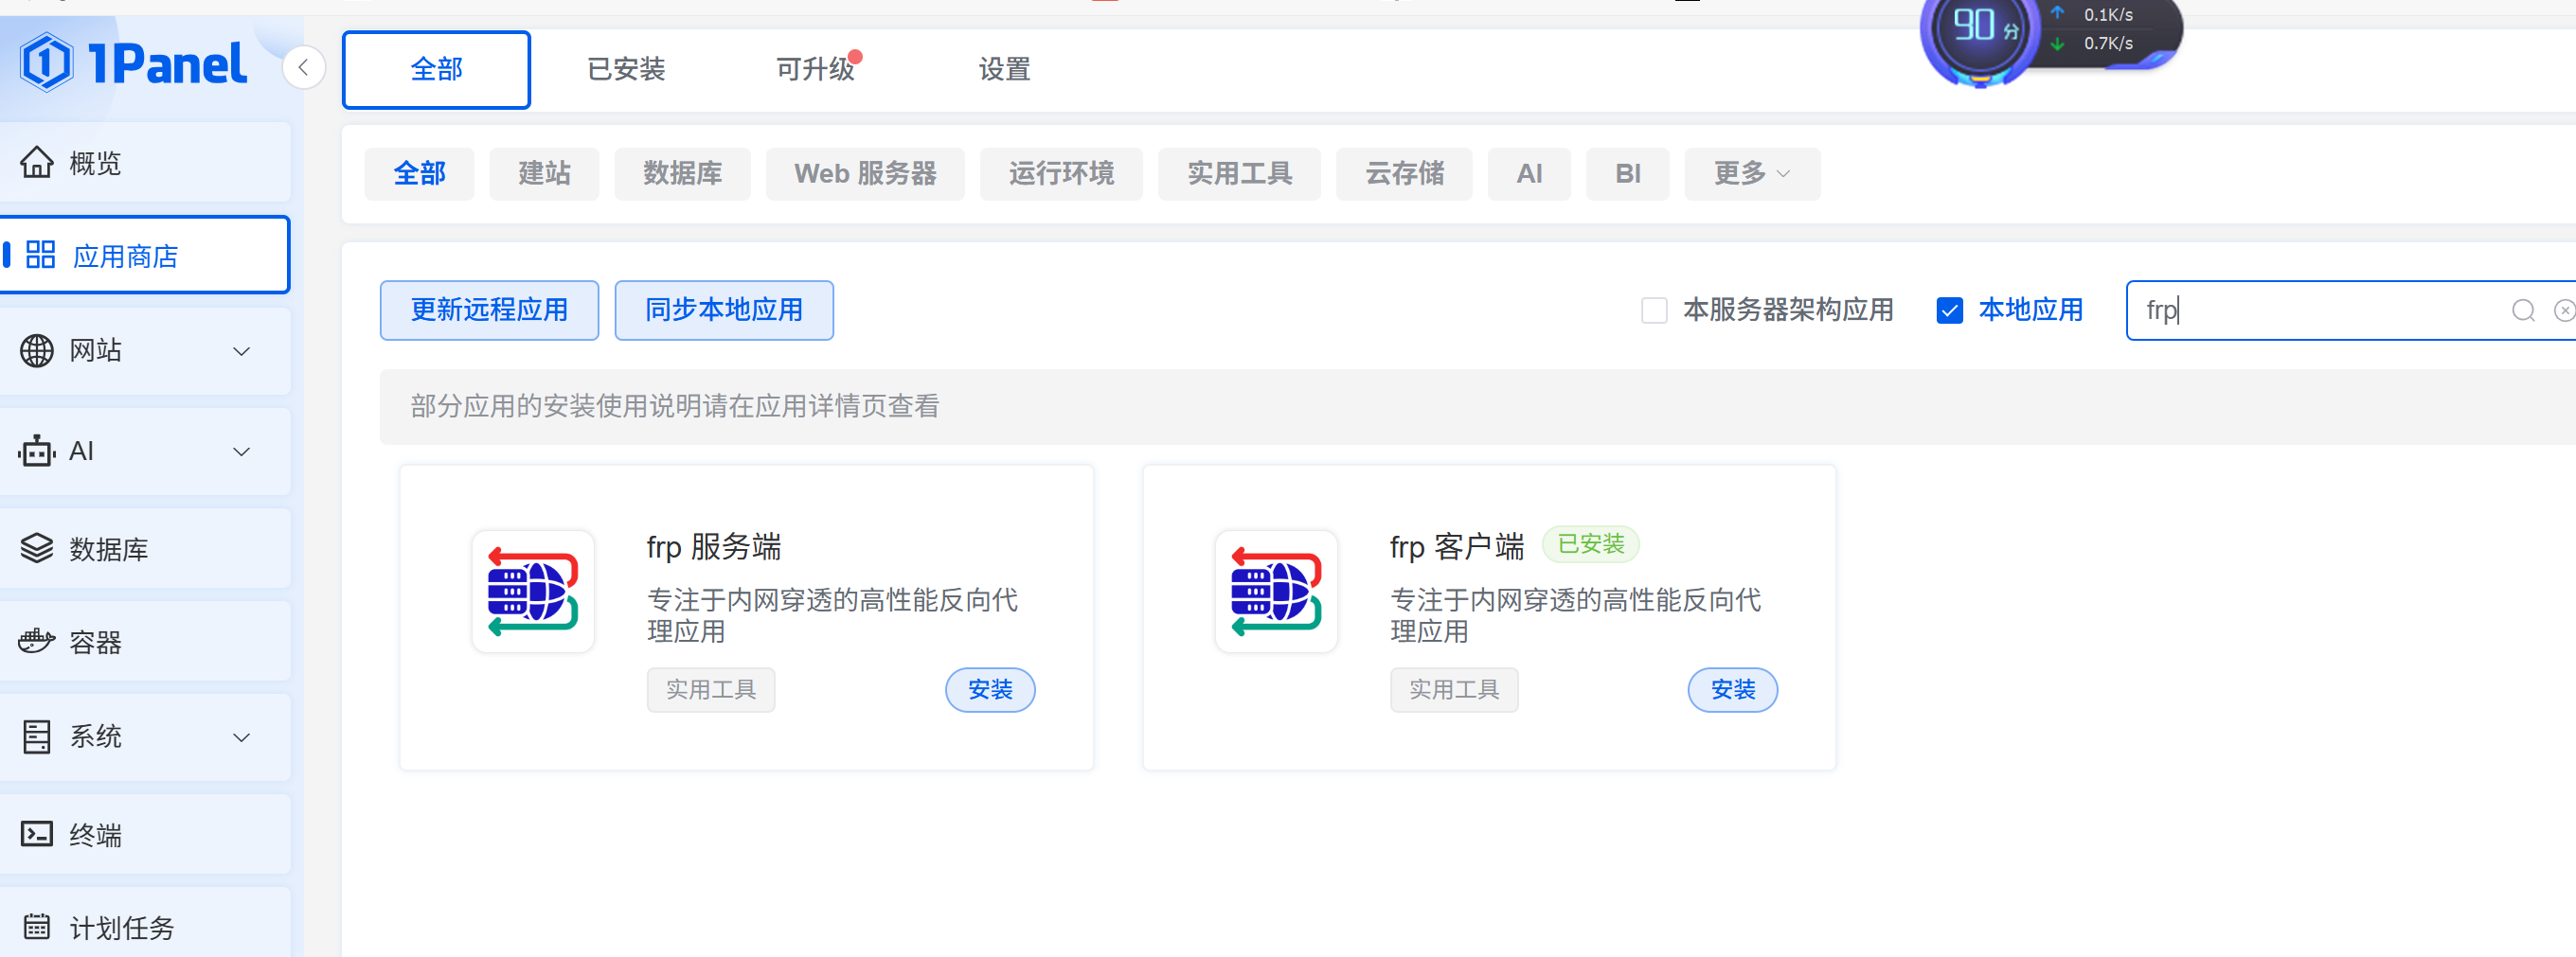
Task: Open 数据库 in the sidebar
Action: (145, 549)
